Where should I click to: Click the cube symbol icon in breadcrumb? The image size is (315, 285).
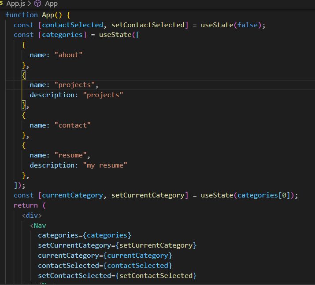pyautogui.click(x=38, y=4)
